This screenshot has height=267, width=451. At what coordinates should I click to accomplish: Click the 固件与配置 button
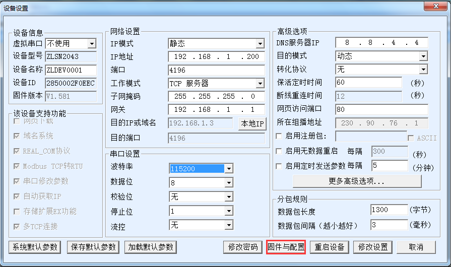(286, 247)
